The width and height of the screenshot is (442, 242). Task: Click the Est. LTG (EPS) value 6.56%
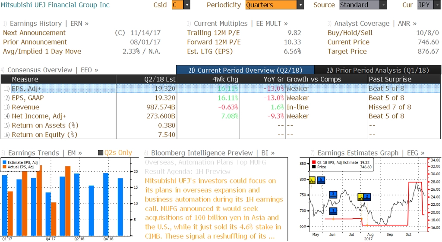292,51
